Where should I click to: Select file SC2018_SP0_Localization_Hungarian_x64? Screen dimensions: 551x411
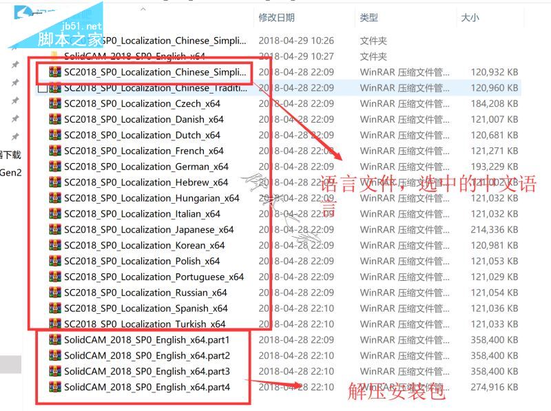152,198
